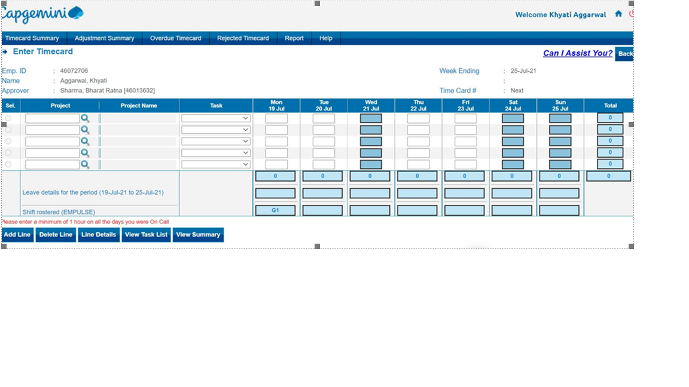Open project lookup in fourth row
The height and width of the screenshot is (387, 689).
point(85,153)
